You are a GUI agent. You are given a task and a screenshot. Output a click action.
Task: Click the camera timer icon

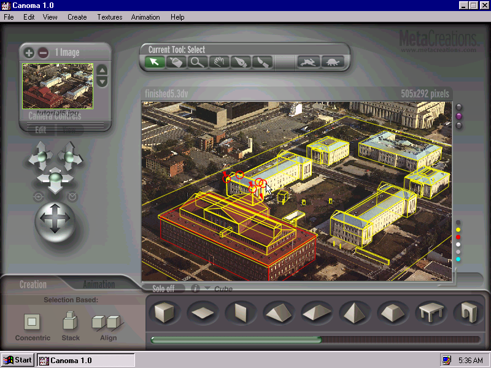click(x=72, y=196)
